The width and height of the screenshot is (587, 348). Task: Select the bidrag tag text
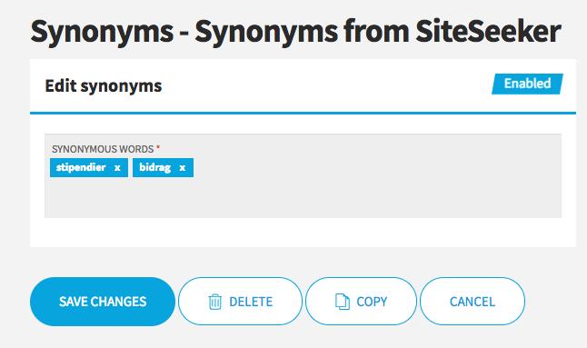[x=155, y=167]
